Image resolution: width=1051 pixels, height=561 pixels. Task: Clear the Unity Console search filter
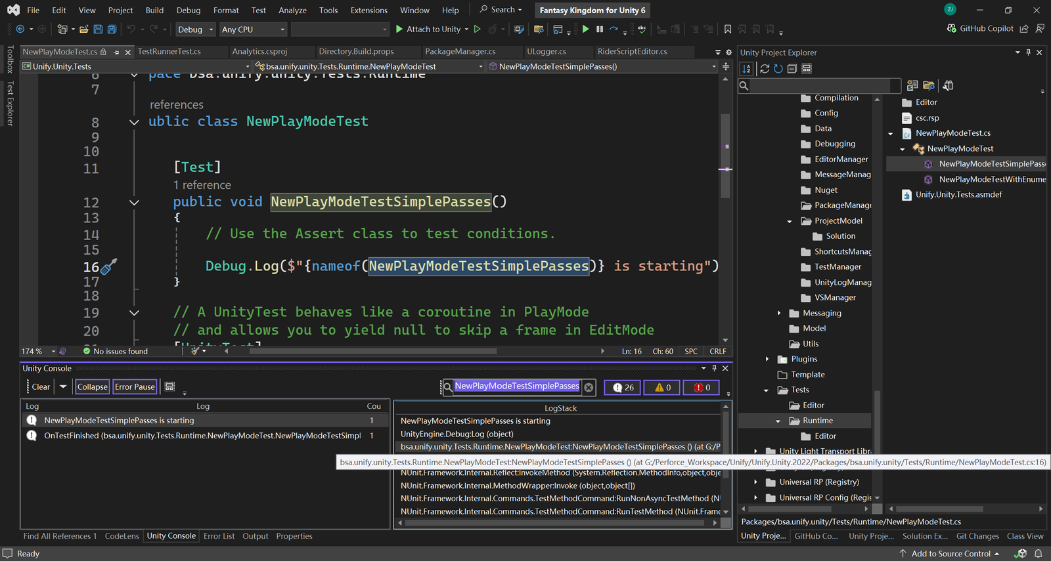(x=589, y=387)
